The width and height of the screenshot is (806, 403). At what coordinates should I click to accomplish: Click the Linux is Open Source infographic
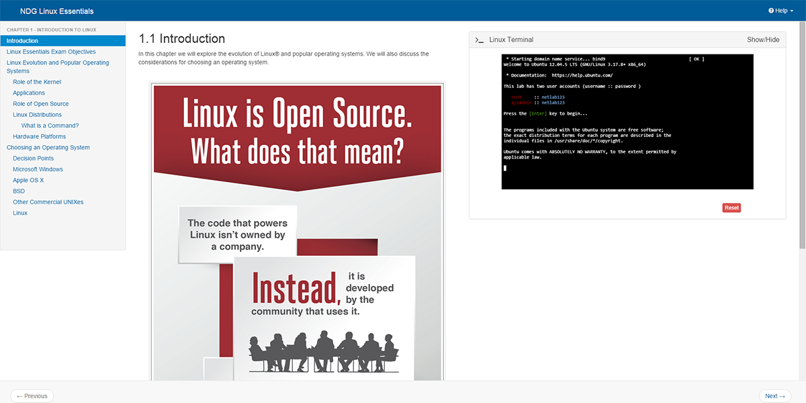coord(297,232)
